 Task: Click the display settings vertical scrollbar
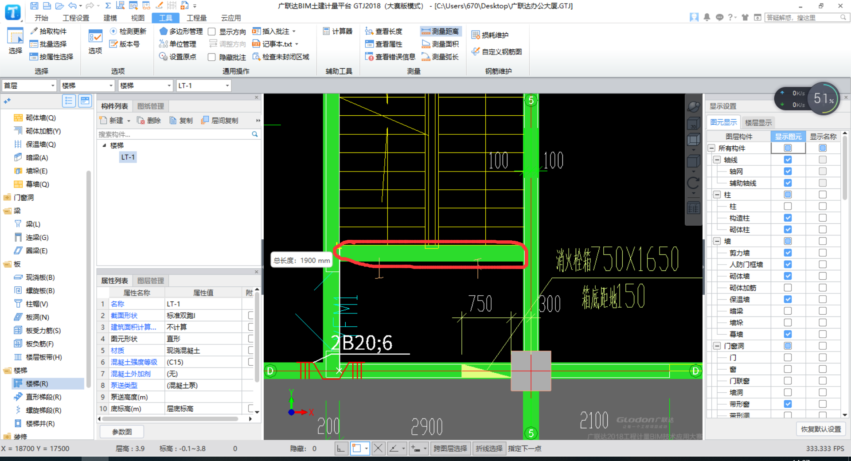pyautogui.click(x=845, y=168)
